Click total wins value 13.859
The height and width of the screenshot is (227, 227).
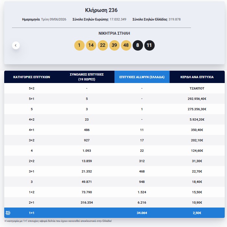click(87, 161)
